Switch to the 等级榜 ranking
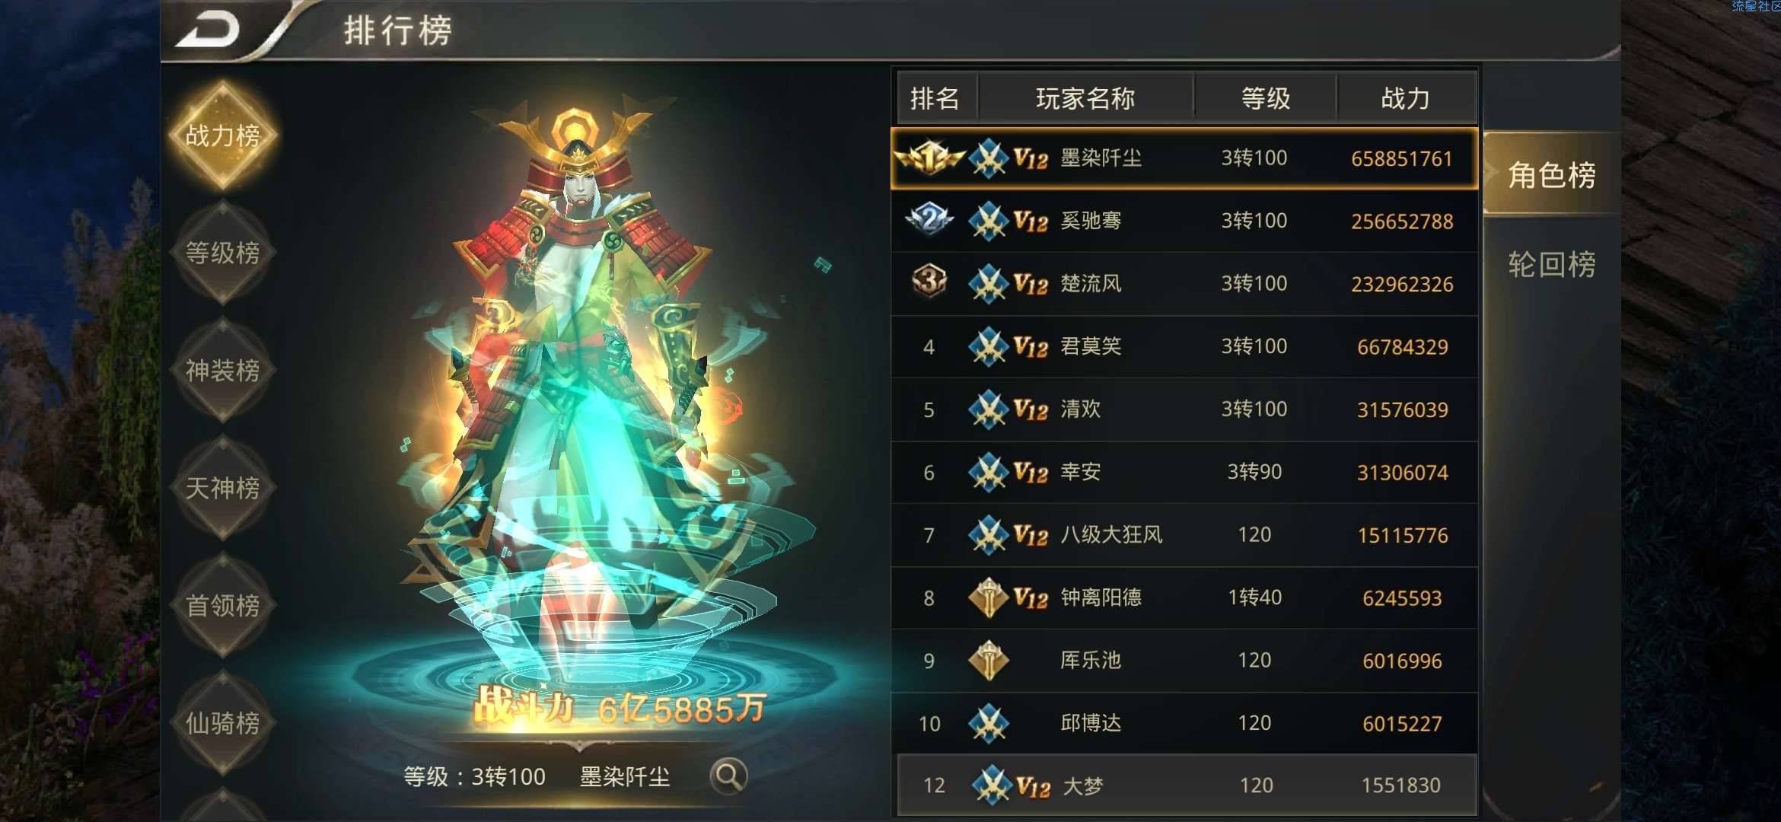Image resolution: width=1781 pixels, height=822 pixels. coord(223,253)
